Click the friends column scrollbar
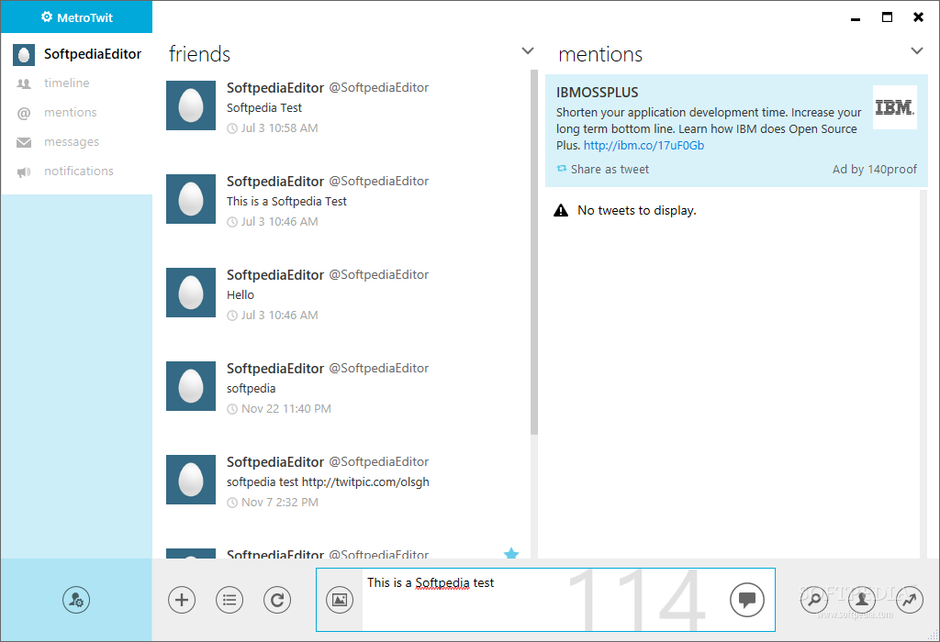940x642 pixels. click(x=533, y=253)
